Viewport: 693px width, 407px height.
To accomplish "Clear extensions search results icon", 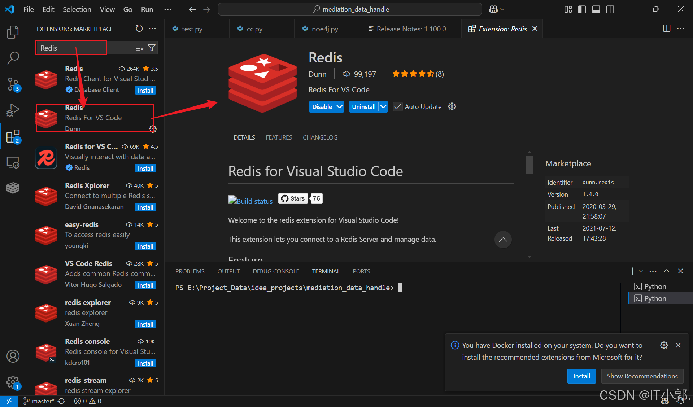I will tap(139, 48).
